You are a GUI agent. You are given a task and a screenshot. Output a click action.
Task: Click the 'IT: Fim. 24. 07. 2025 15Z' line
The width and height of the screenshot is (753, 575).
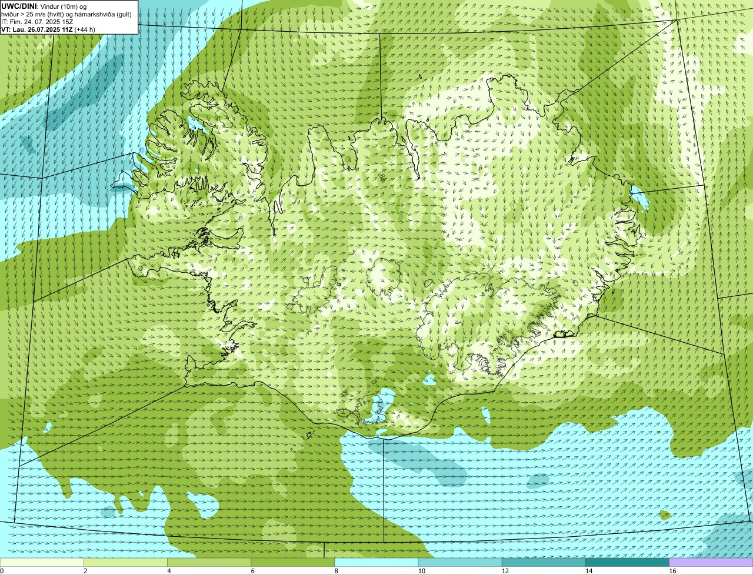37,22
